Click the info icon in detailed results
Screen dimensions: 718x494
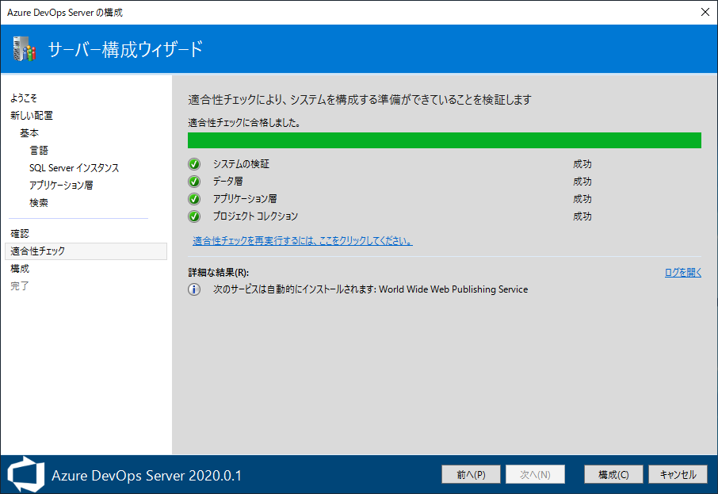pyautogui.click(x=194, y=289)
